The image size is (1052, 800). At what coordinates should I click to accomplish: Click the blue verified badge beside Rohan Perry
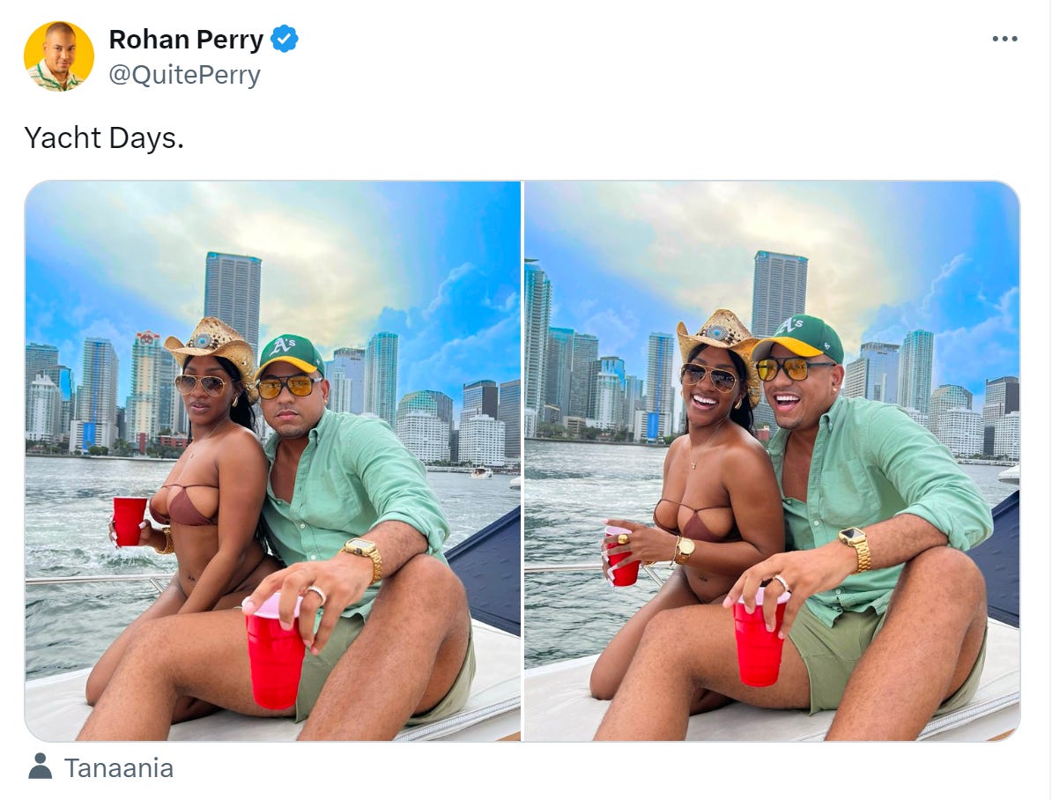click(285, 39)
